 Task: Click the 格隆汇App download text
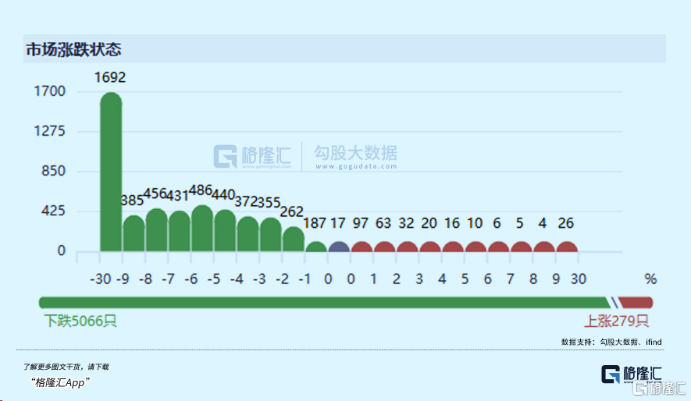(60, 382)
